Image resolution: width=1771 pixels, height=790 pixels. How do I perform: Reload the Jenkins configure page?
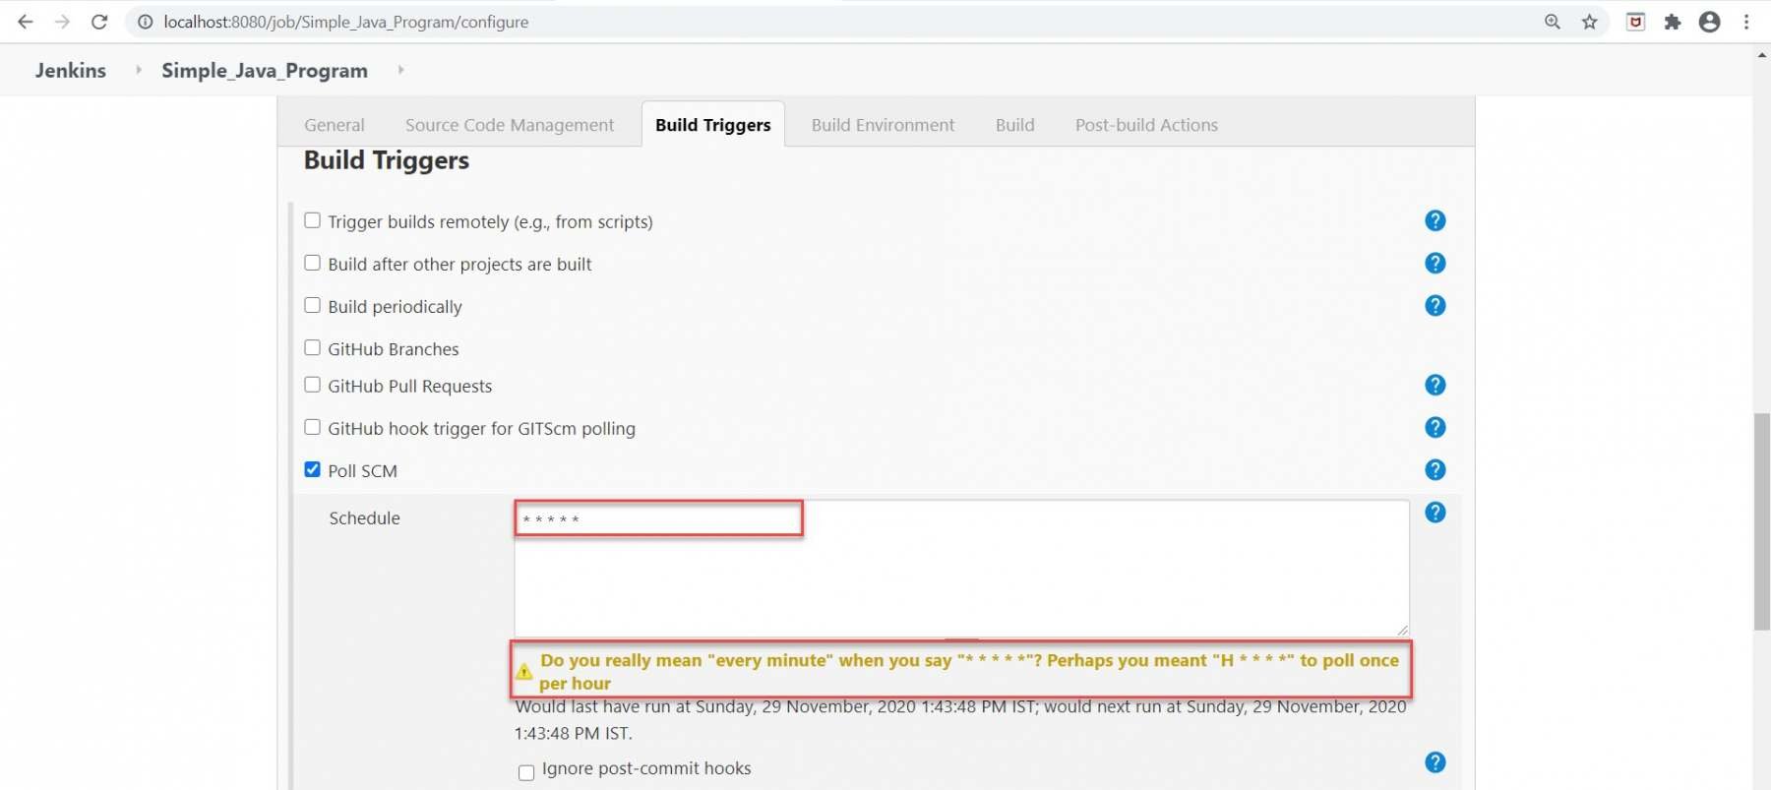[99, 22]
